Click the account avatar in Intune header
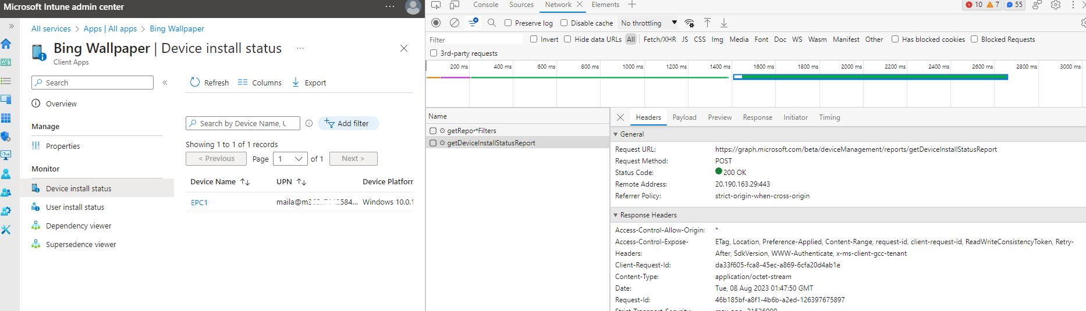 [413, 7]
